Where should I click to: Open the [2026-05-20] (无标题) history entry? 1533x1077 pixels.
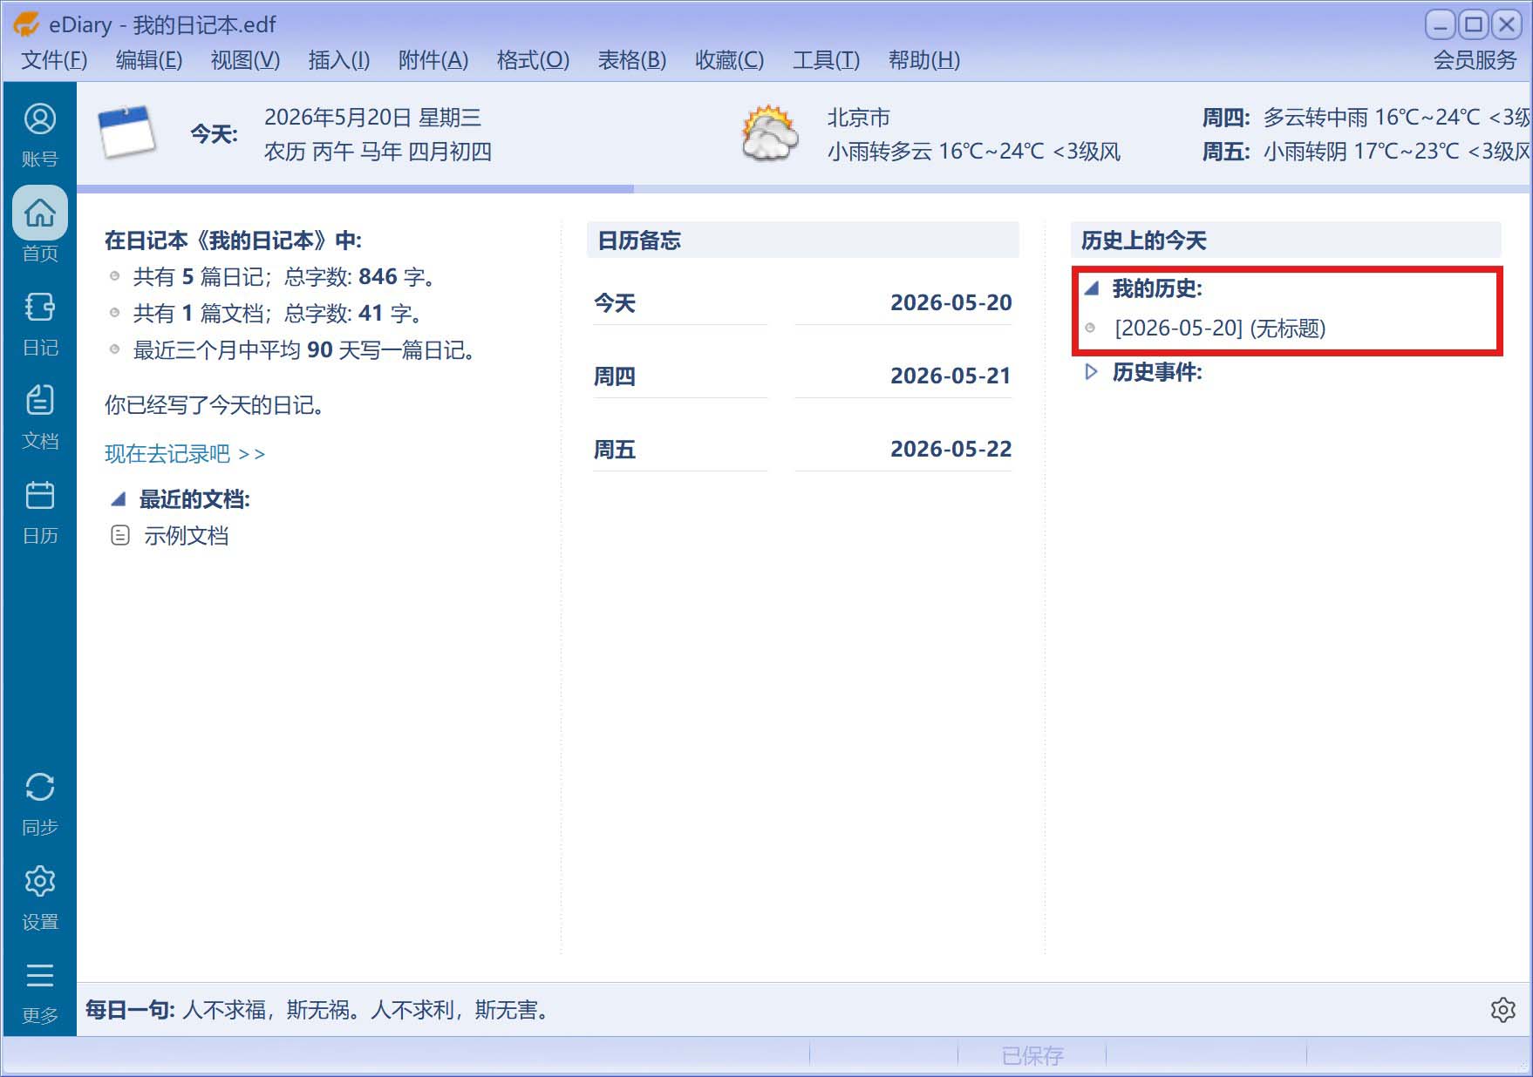1220,328
